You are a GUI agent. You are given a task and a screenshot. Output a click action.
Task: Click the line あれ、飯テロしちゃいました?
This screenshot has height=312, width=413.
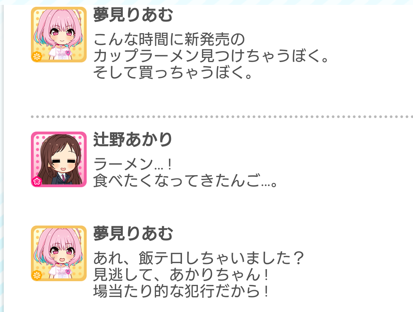tap(199, 258)
